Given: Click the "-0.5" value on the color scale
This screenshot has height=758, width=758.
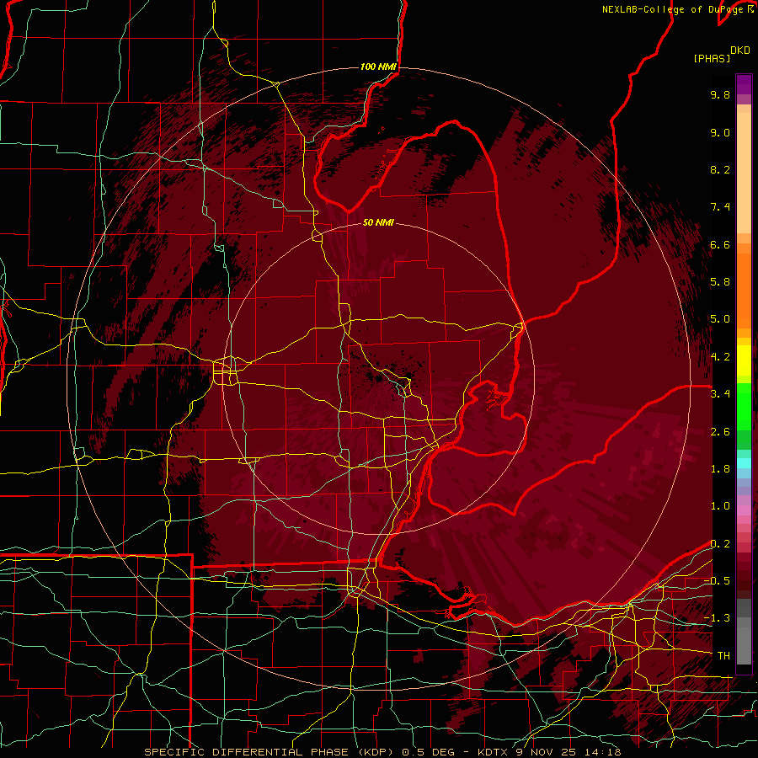Looking at the screenshot, I should 717,581.
